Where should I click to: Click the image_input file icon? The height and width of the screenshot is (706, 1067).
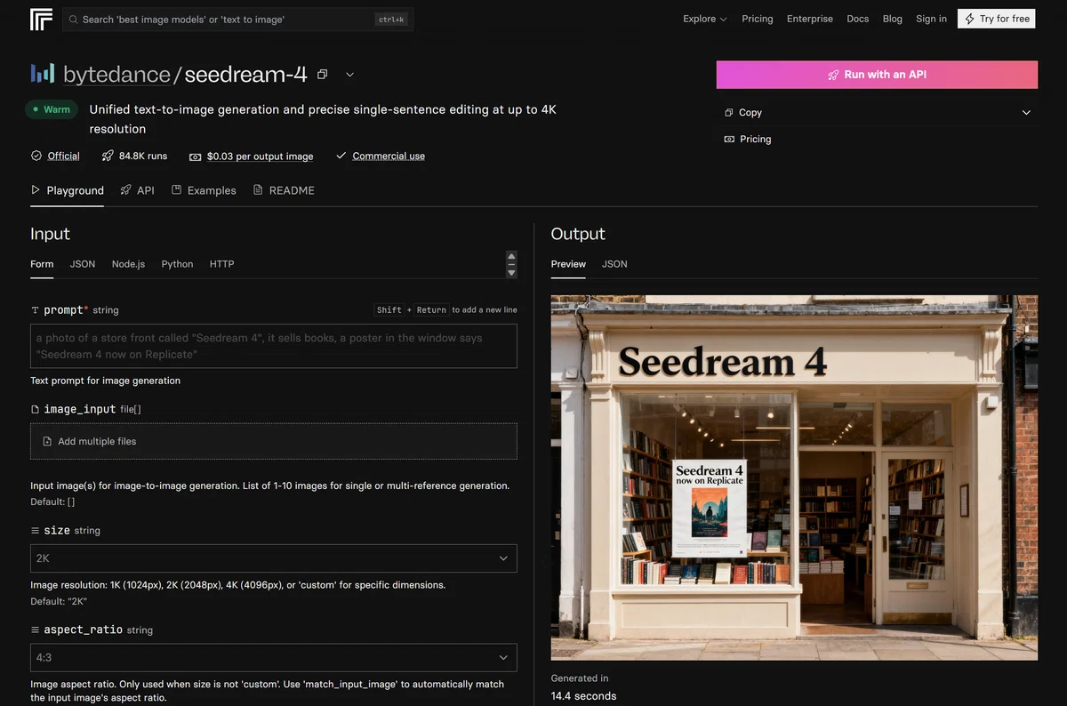36,409
